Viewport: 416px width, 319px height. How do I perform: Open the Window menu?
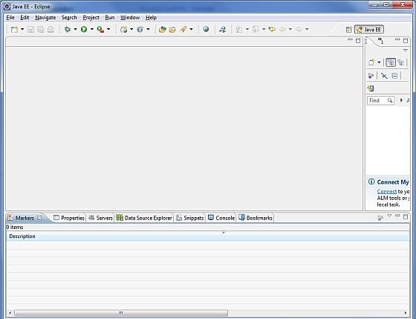click(130, 18)
